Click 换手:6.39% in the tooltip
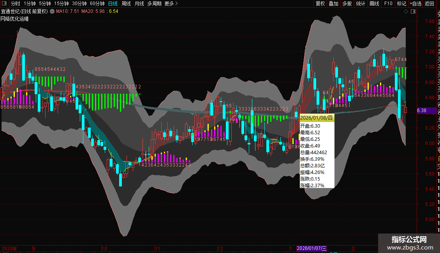Viewport: 440px width, 253px height. tap(312, 159)
